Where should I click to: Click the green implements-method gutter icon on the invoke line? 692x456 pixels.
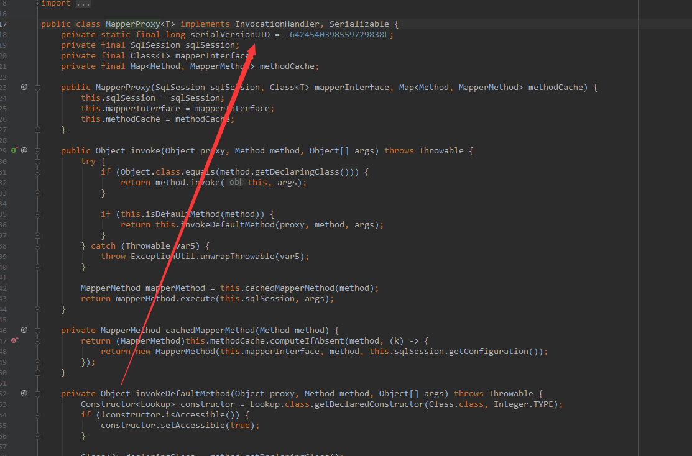14,150
